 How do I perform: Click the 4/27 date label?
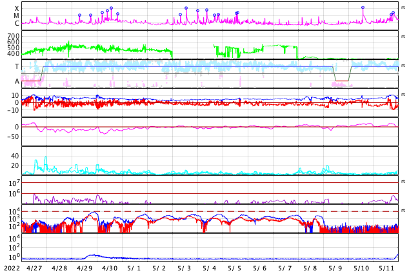[34, 268]
